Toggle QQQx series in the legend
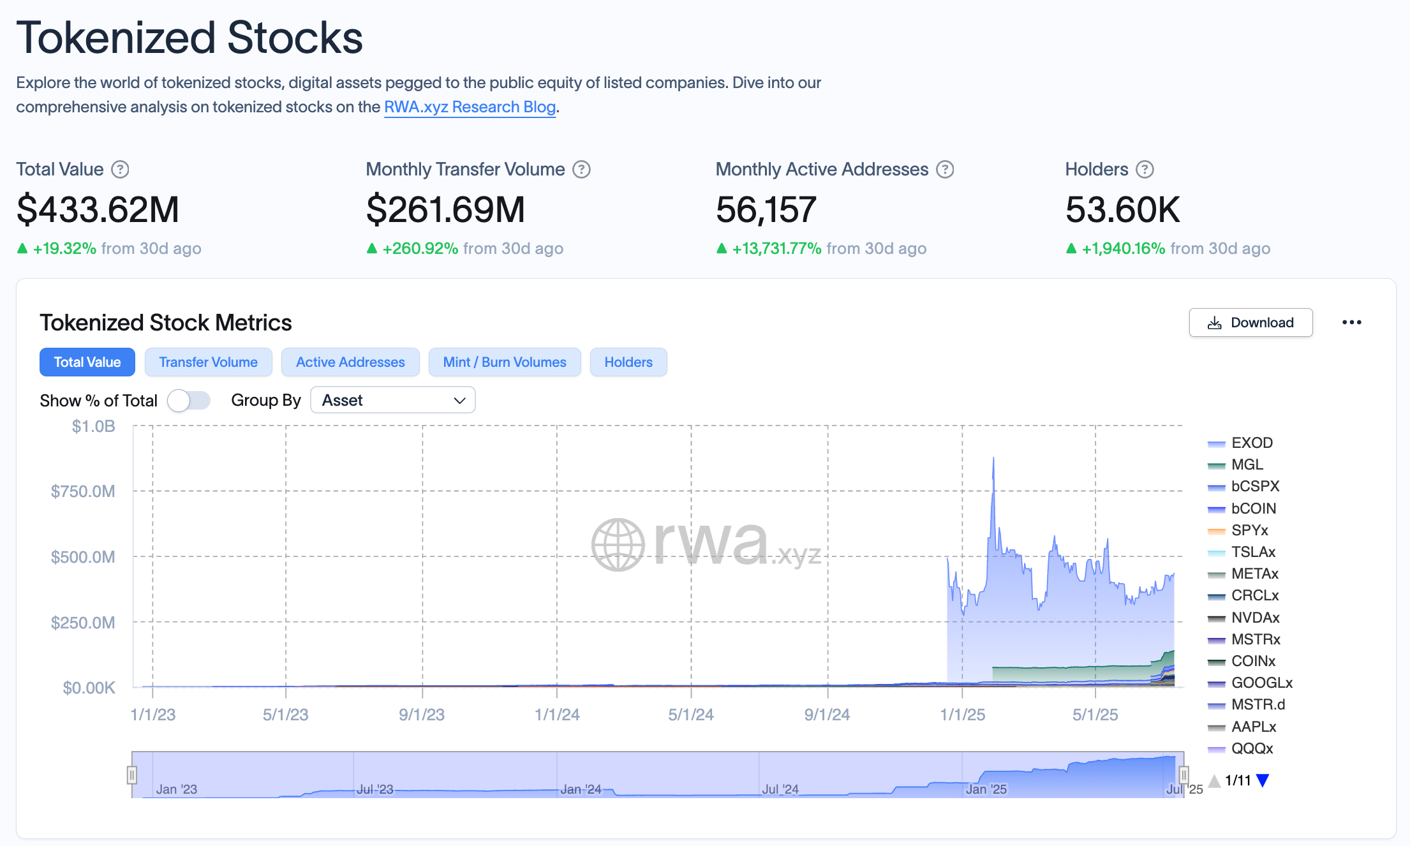Screen dimensions: 1410x846 pos(1240,748)
